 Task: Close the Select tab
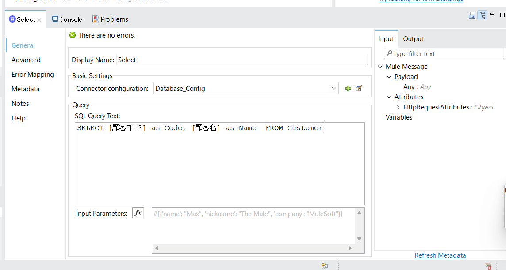[x=39, y=20]
